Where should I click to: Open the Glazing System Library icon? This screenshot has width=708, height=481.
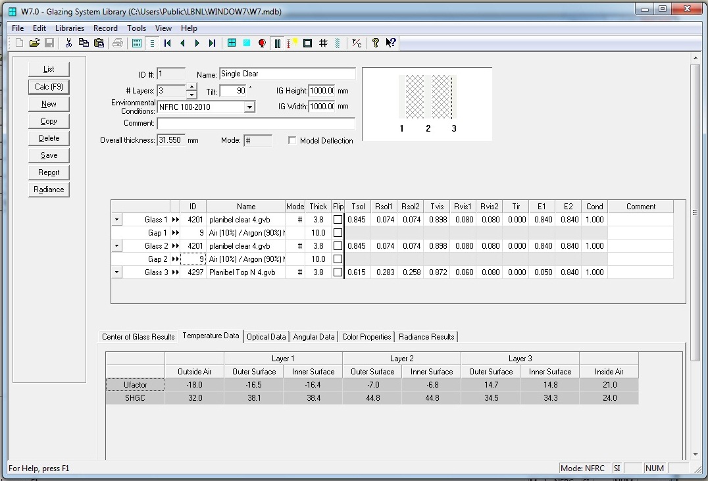coord(277,43)
